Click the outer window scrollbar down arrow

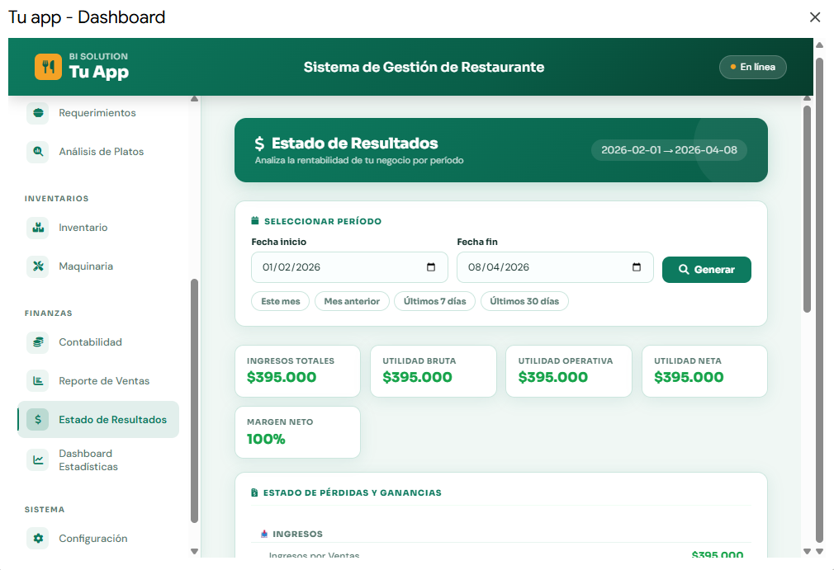pos(820,551)
